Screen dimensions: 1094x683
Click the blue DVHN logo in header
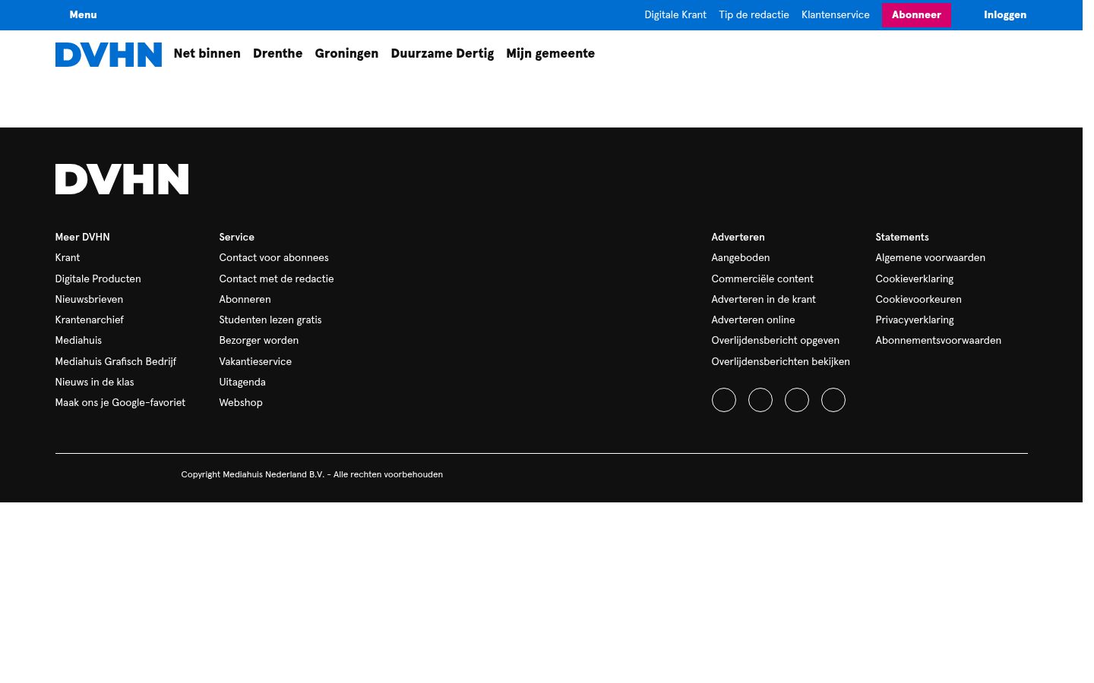pyautogui.click(x=109, y=55)
